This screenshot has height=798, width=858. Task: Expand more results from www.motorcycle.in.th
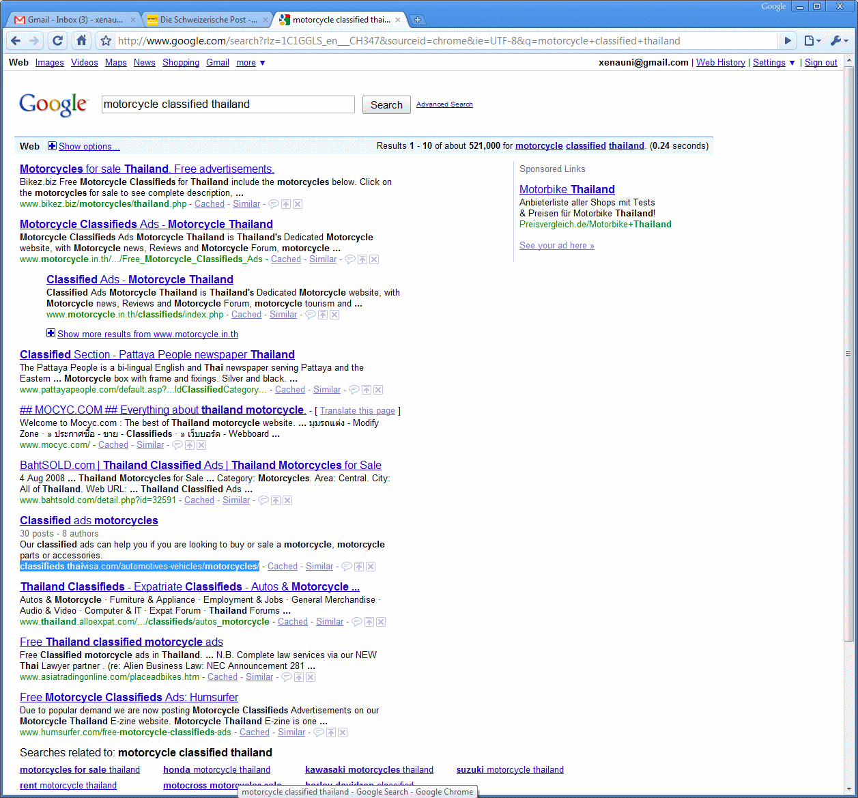click(51, 333)
